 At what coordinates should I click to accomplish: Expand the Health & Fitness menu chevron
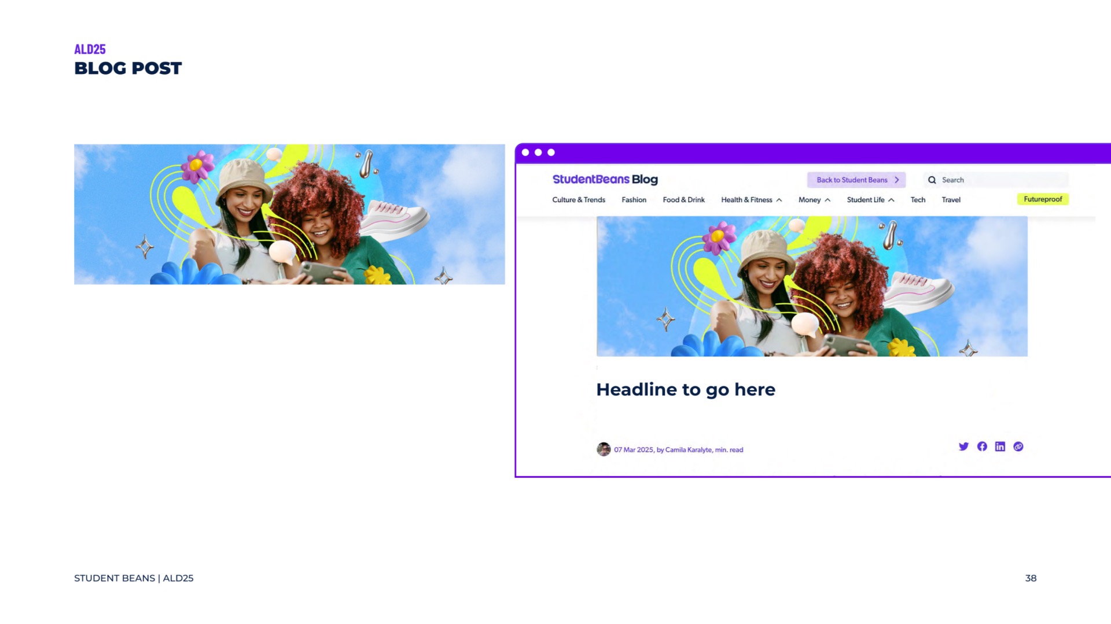779,200
